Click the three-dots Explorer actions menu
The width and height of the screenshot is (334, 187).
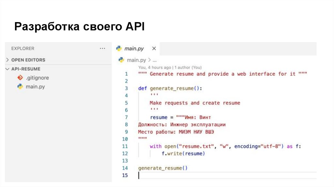click(x=102, y=48)
